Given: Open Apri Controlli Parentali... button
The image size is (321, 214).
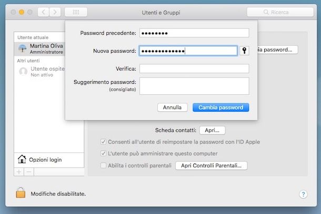Looking at the screenshot, I should tap(211, 166).
